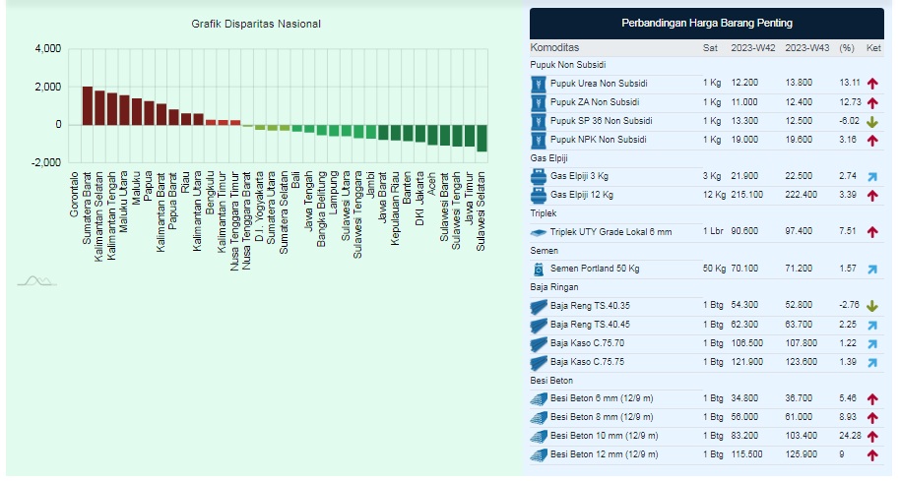This screenshot has width=899, height=481.
Task: Click the green down arrow for Pupuk SP 36
Action: 872,121
